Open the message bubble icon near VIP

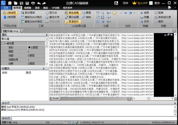pyautogui.click(x=151, y=3)
